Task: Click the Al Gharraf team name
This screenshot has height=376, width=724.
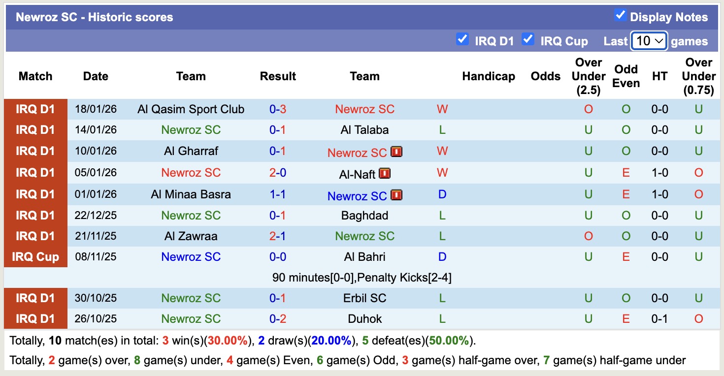Action: click(191, 151)
